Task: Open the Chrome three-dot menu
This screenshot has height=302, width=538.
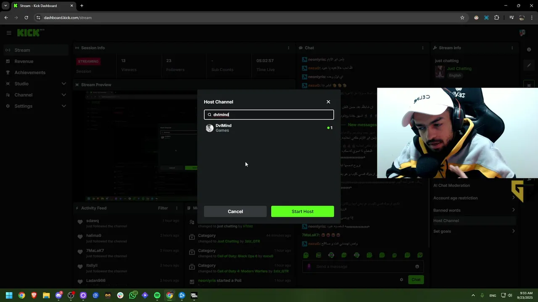Action: click(x=532, y=18)
